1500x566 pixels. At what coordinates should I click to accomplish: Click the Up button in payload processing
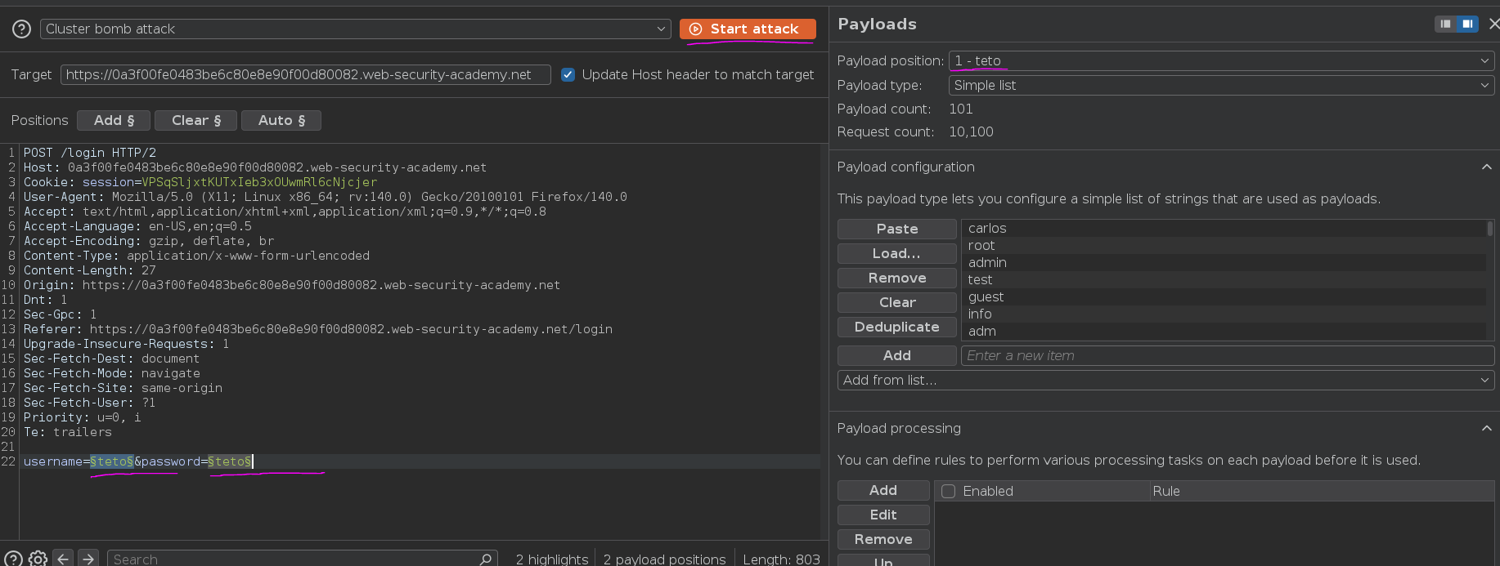(x=883, y=561)
